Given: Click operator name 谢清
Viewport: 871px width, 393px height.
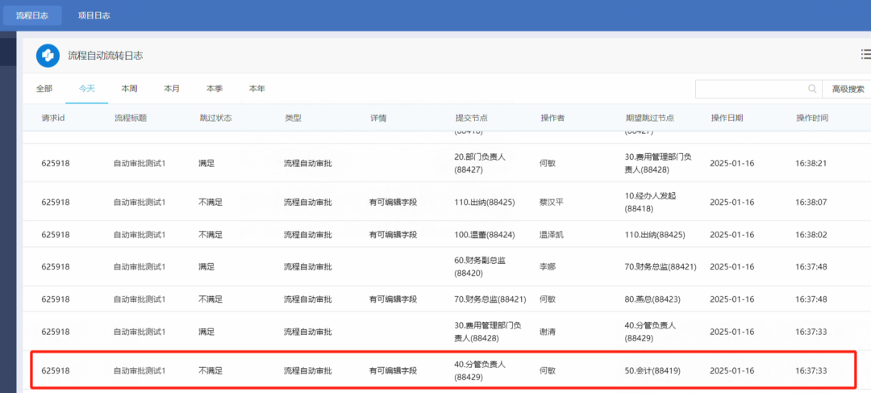Looking at the screenshot, I should pos(547,332).
